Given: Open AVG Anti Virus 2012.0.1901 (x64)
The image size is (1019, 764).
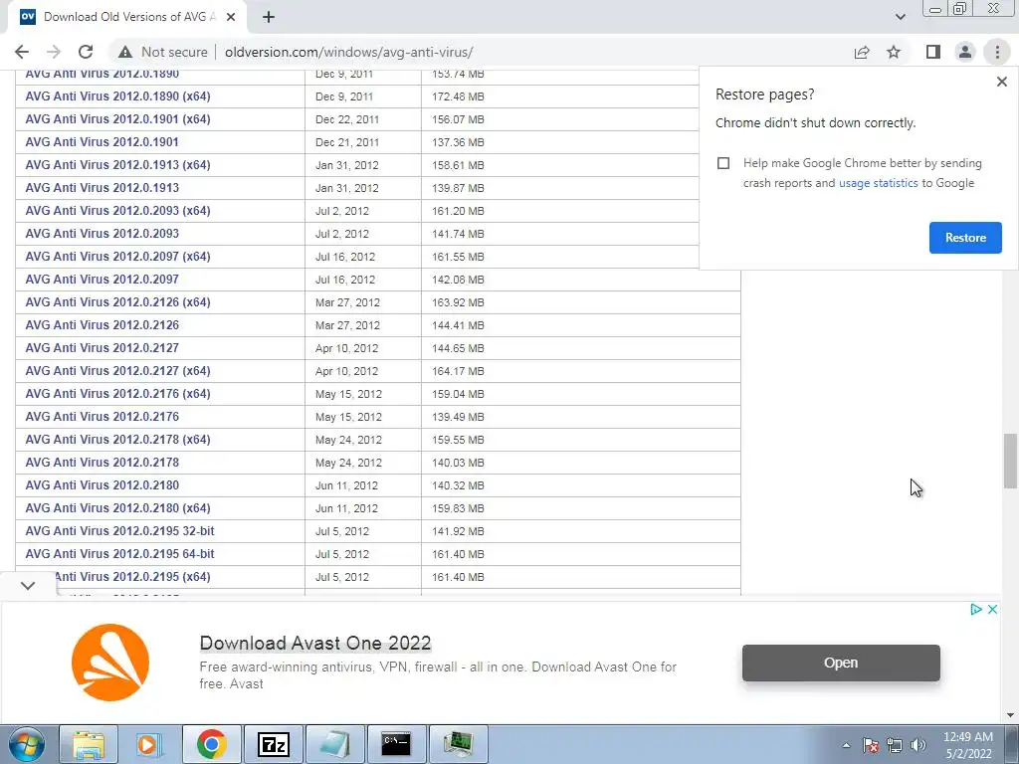Looking at the screenshot, I should pos(117,119).
